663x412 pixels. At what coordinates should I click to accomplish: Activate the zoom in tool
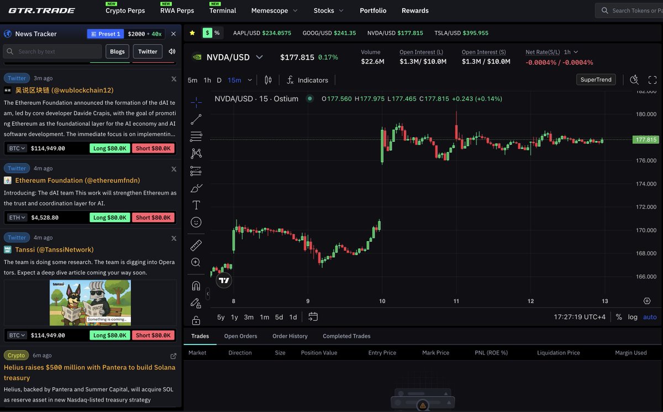[x=196, y=262]
